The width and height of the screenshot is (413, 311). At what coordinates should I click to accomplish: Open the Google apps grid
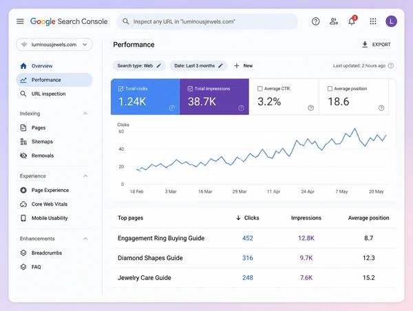[x=373, y=21]
